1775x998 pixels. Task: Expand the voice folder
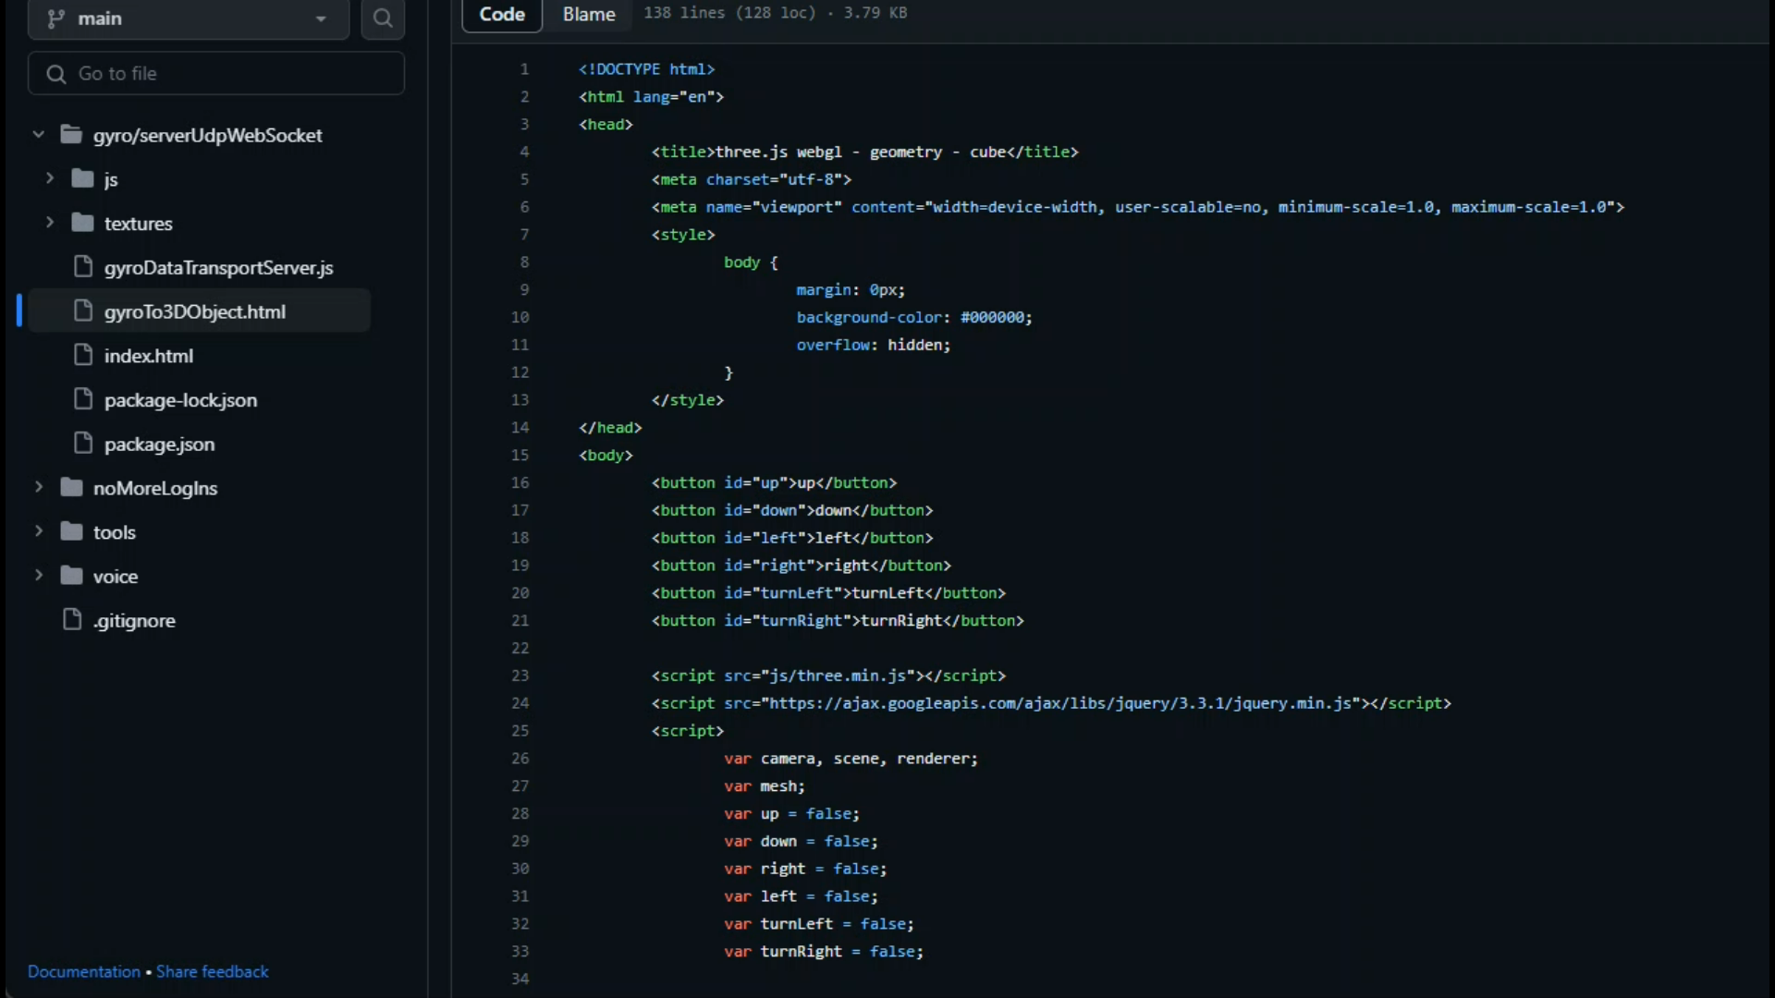click(38, 575)
